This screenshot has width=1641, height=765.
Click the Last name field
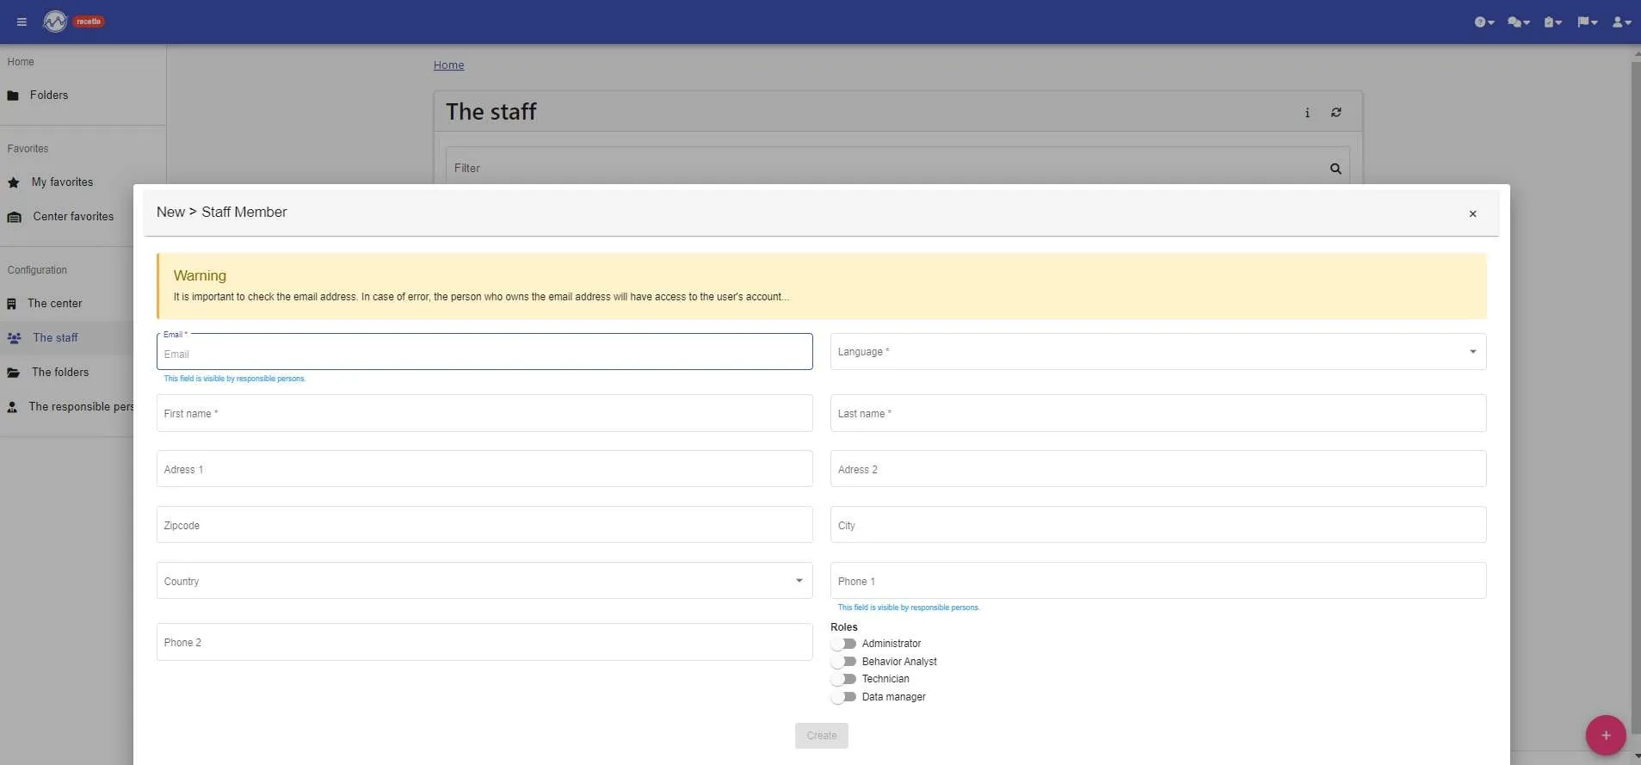tap(1157, 413)
